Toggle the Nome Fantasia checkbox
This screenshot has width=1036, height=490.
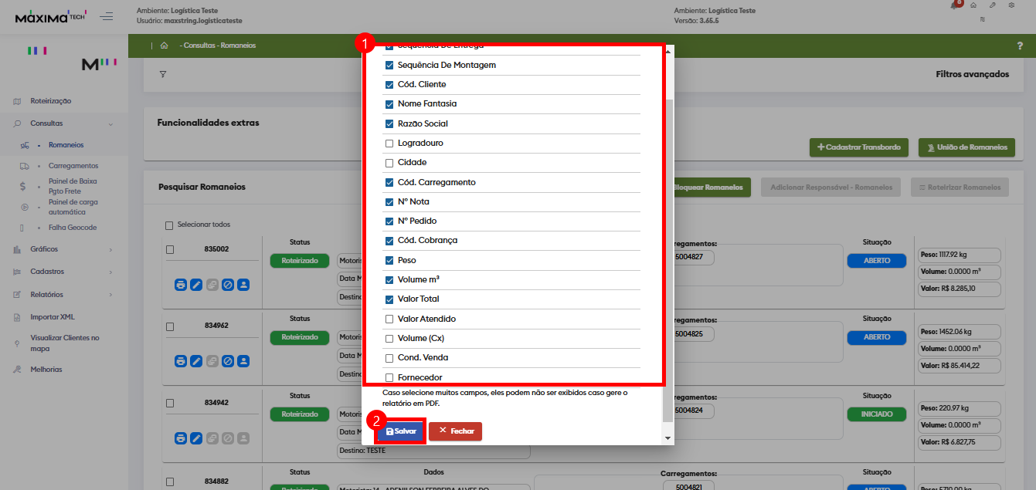389,103
